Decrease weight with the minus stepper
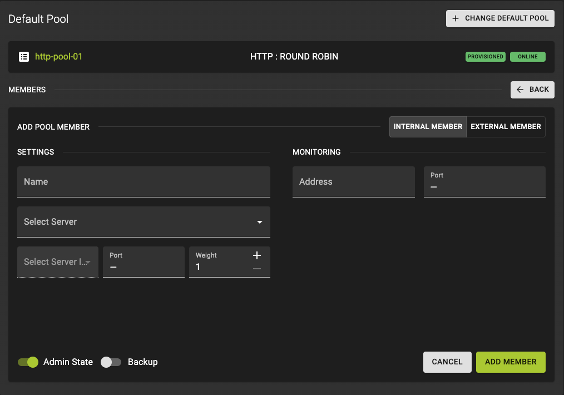 coord(257,269)
